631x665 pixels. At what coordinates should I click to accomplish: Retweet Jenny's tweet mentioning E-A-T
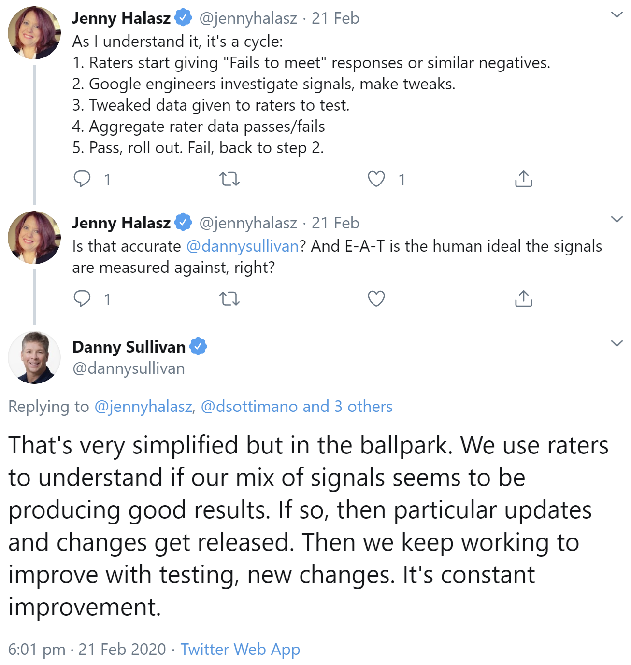[229, 299]
